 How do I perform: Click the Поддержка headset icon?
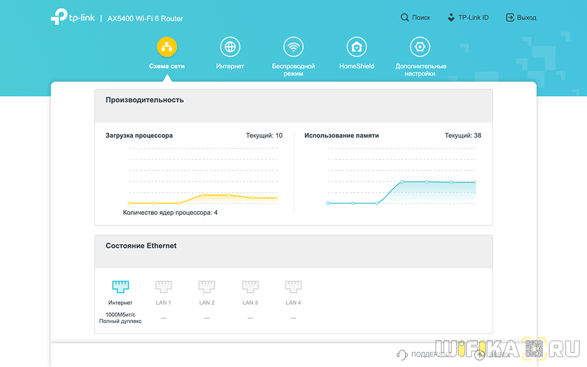[402, 354]
